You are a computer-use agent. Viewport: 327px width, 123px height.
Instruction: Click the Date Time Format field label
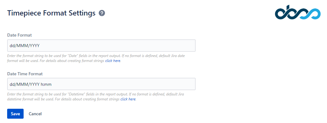(25, 74)
